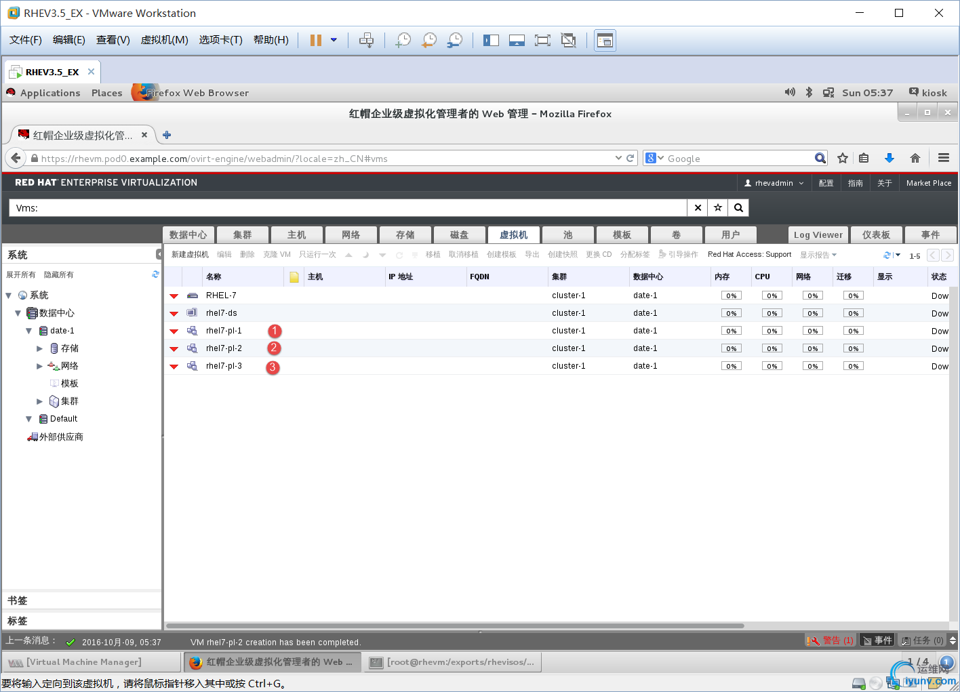Bookmark the search with star button
This screenshot has height=692, width=960.
pyautogui.click(x=718, y=208)
